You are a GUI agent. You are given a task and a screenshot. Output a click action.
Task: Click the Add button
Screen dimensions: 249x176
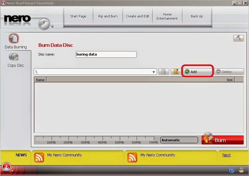pos(198,71)
